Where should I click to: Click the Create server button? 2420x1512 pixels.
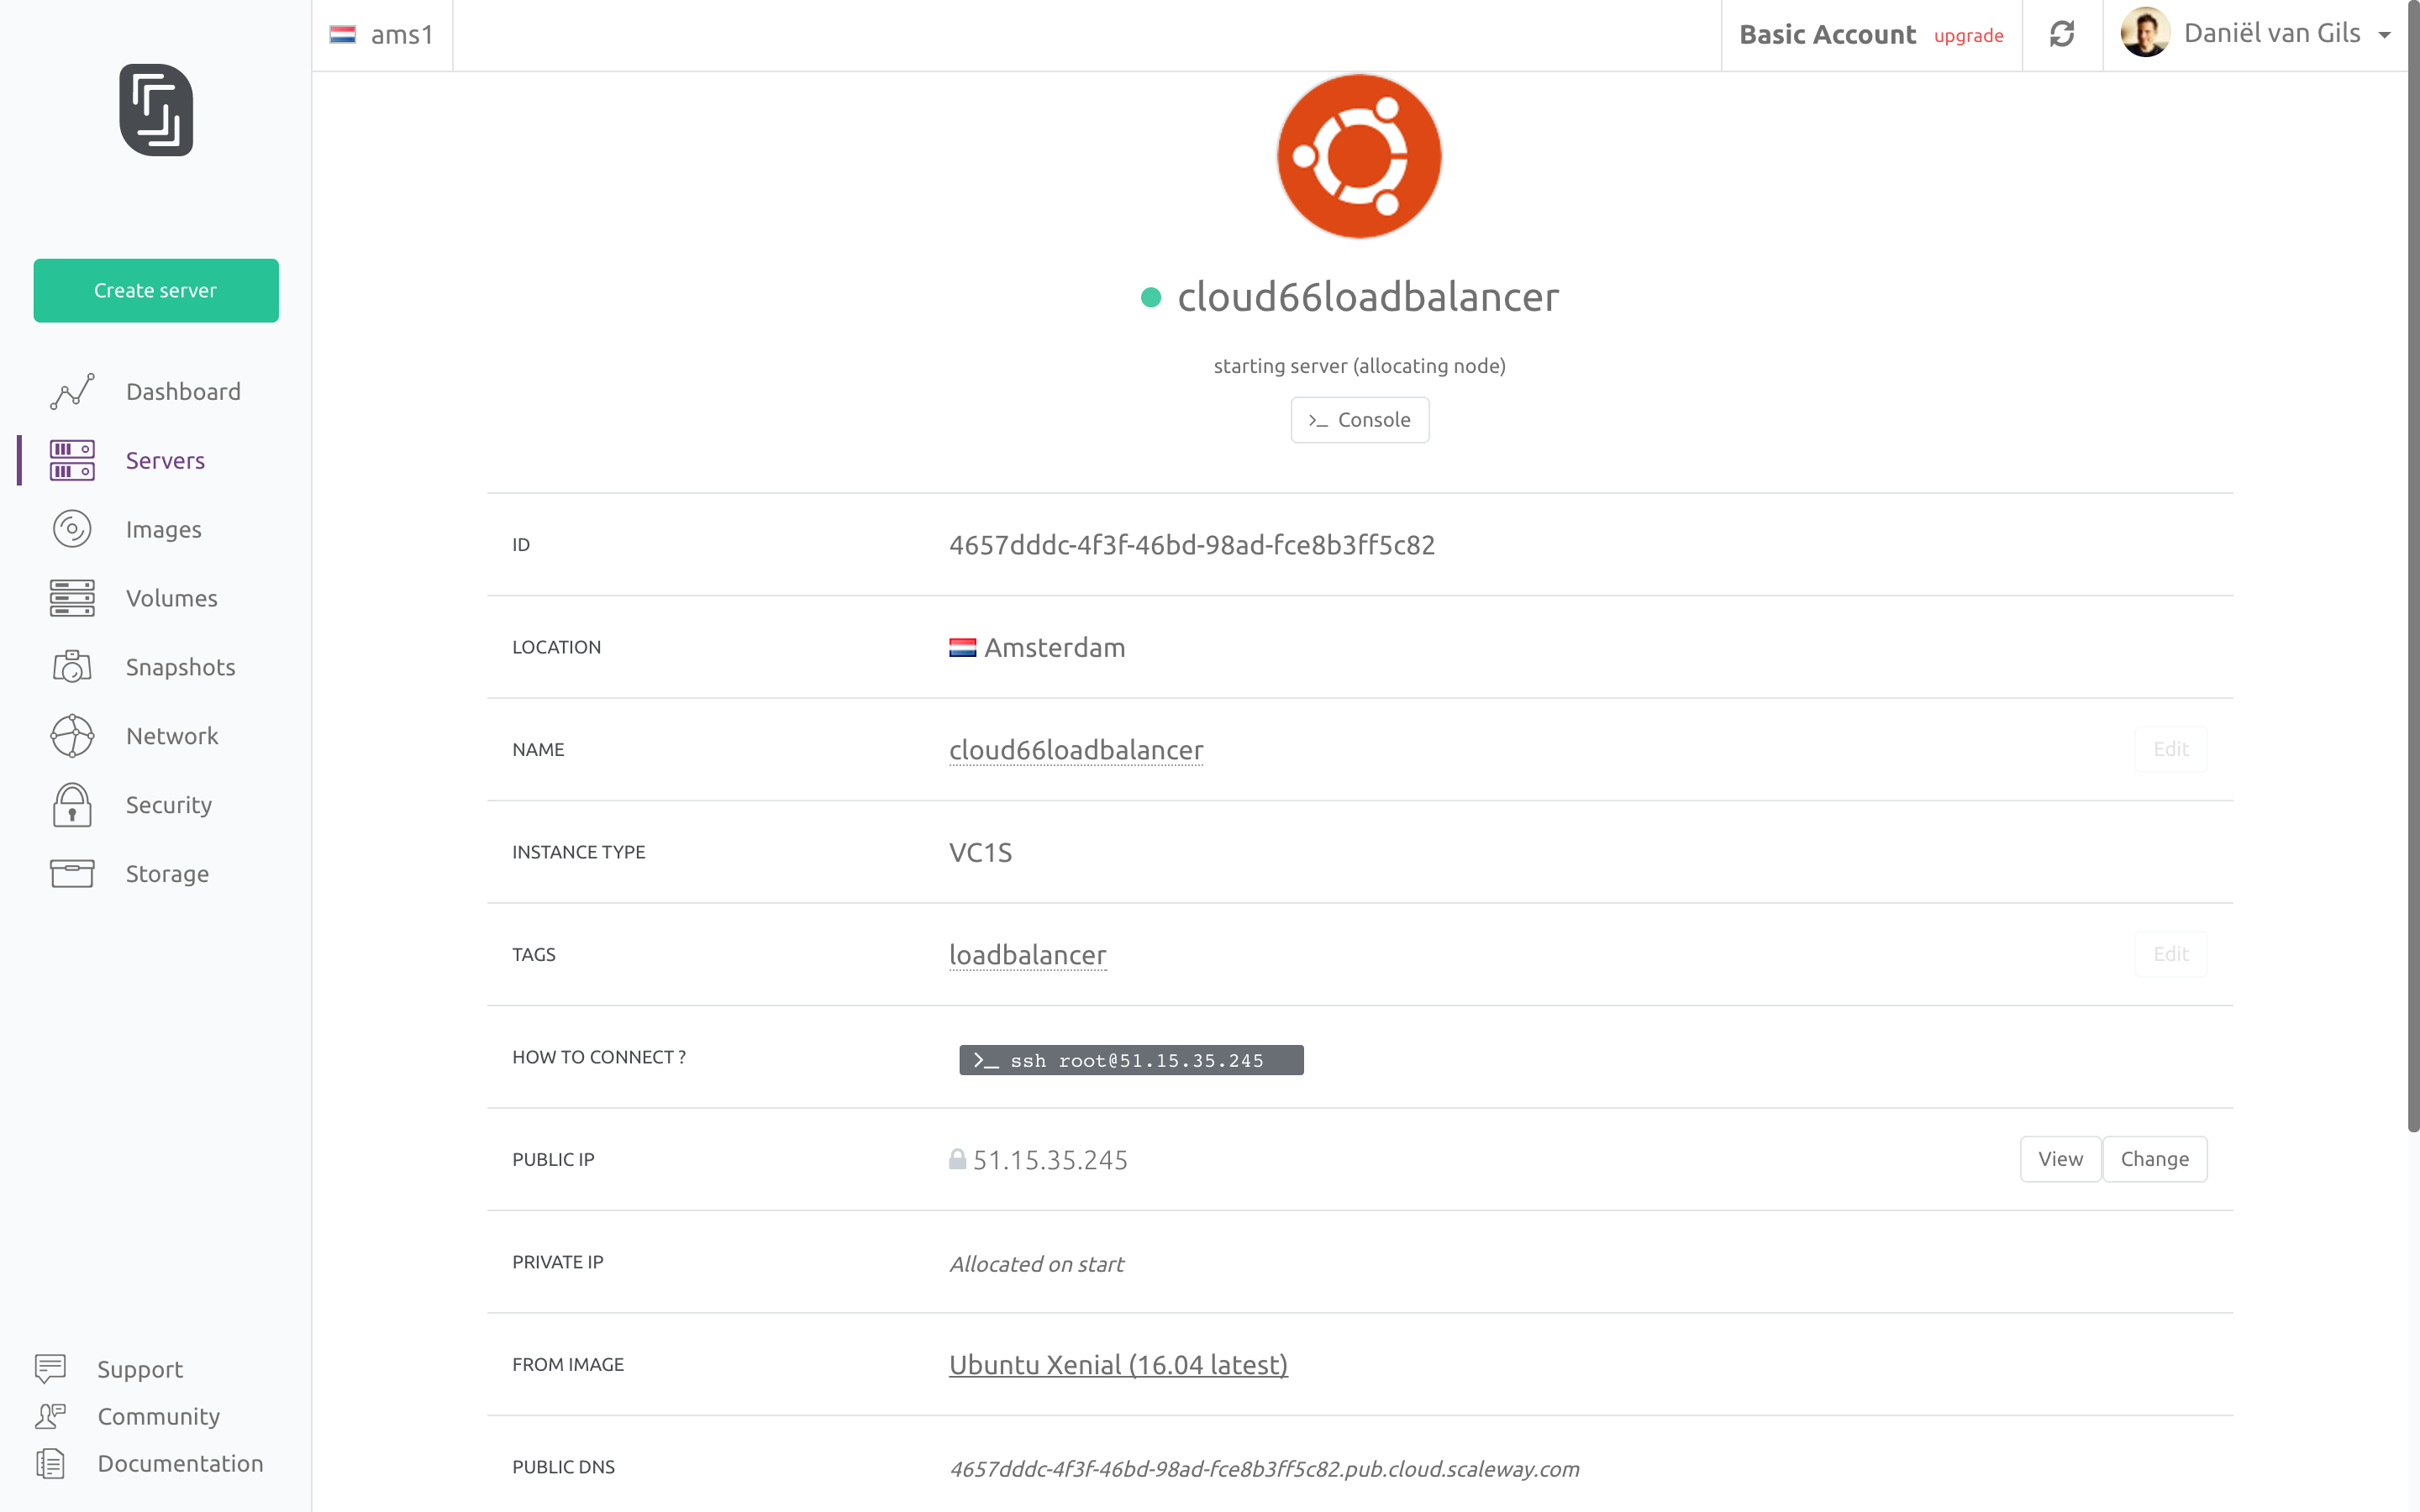pos(155,290)
